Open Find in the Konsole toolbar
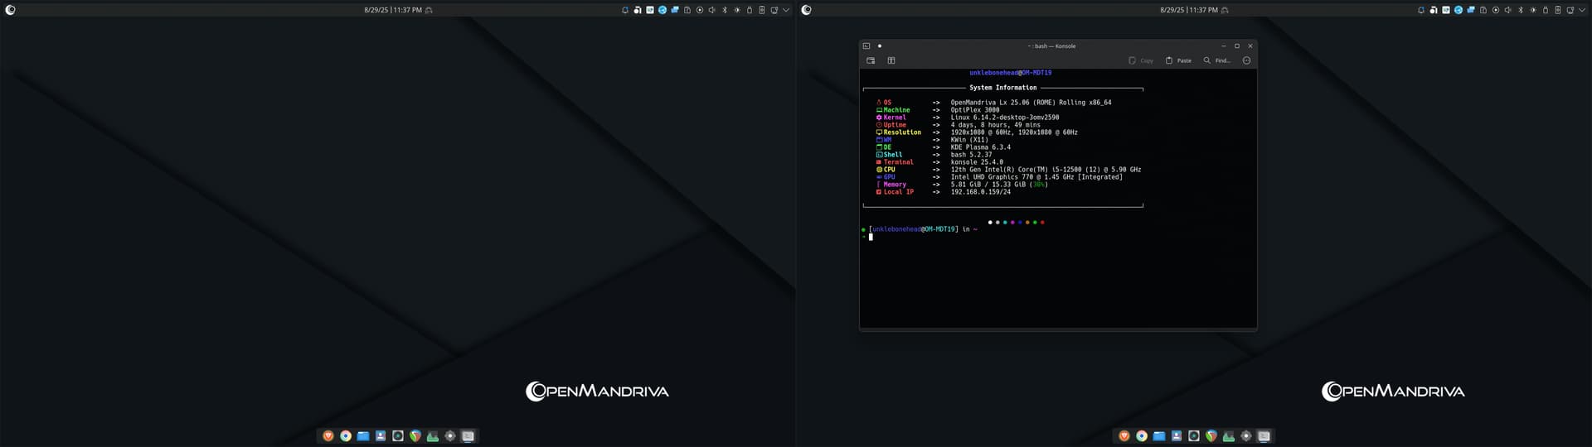The width and height of the screenshot is (1592, 447). (1216, 60)
